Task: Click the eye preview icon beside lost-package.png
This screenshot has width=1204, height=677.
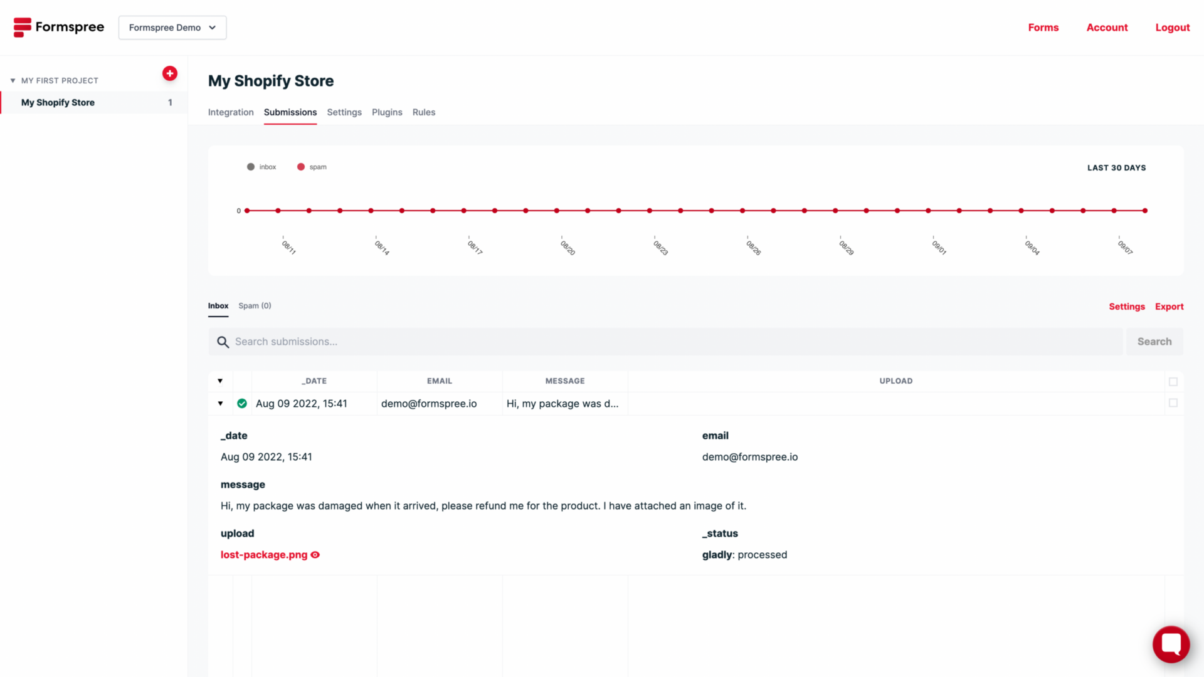Action: 315,555
